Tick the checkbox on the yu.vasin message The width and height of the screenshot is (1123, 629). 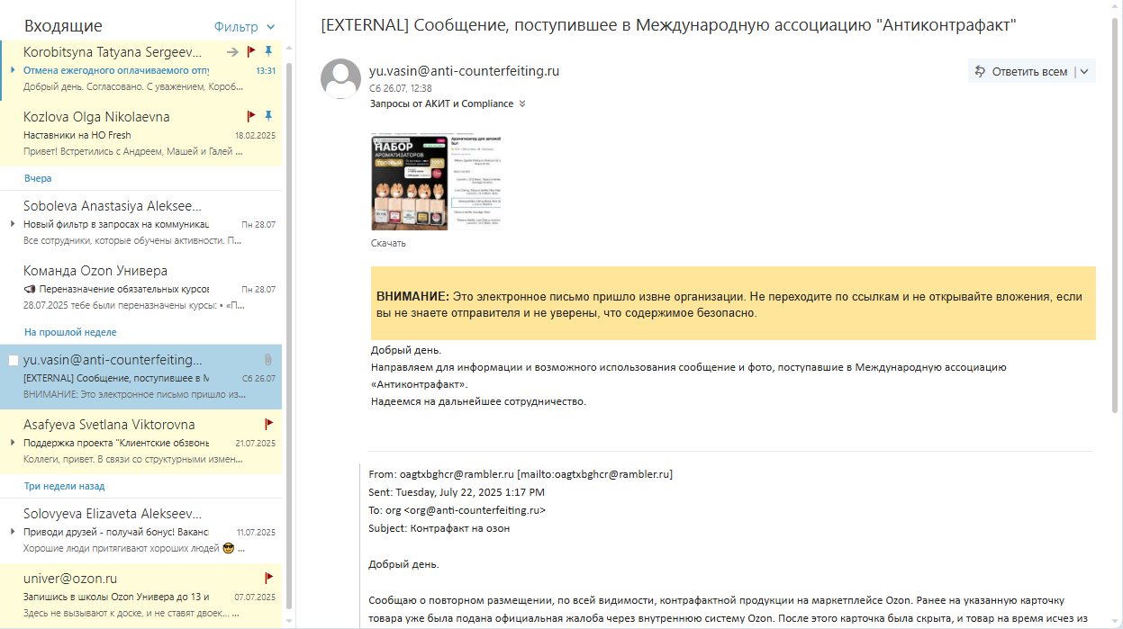click(x=14, y=360)
